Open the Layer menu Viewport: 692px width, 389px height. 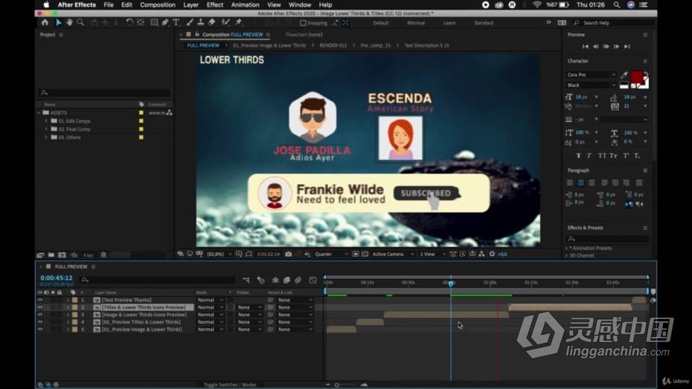(190, 5)
